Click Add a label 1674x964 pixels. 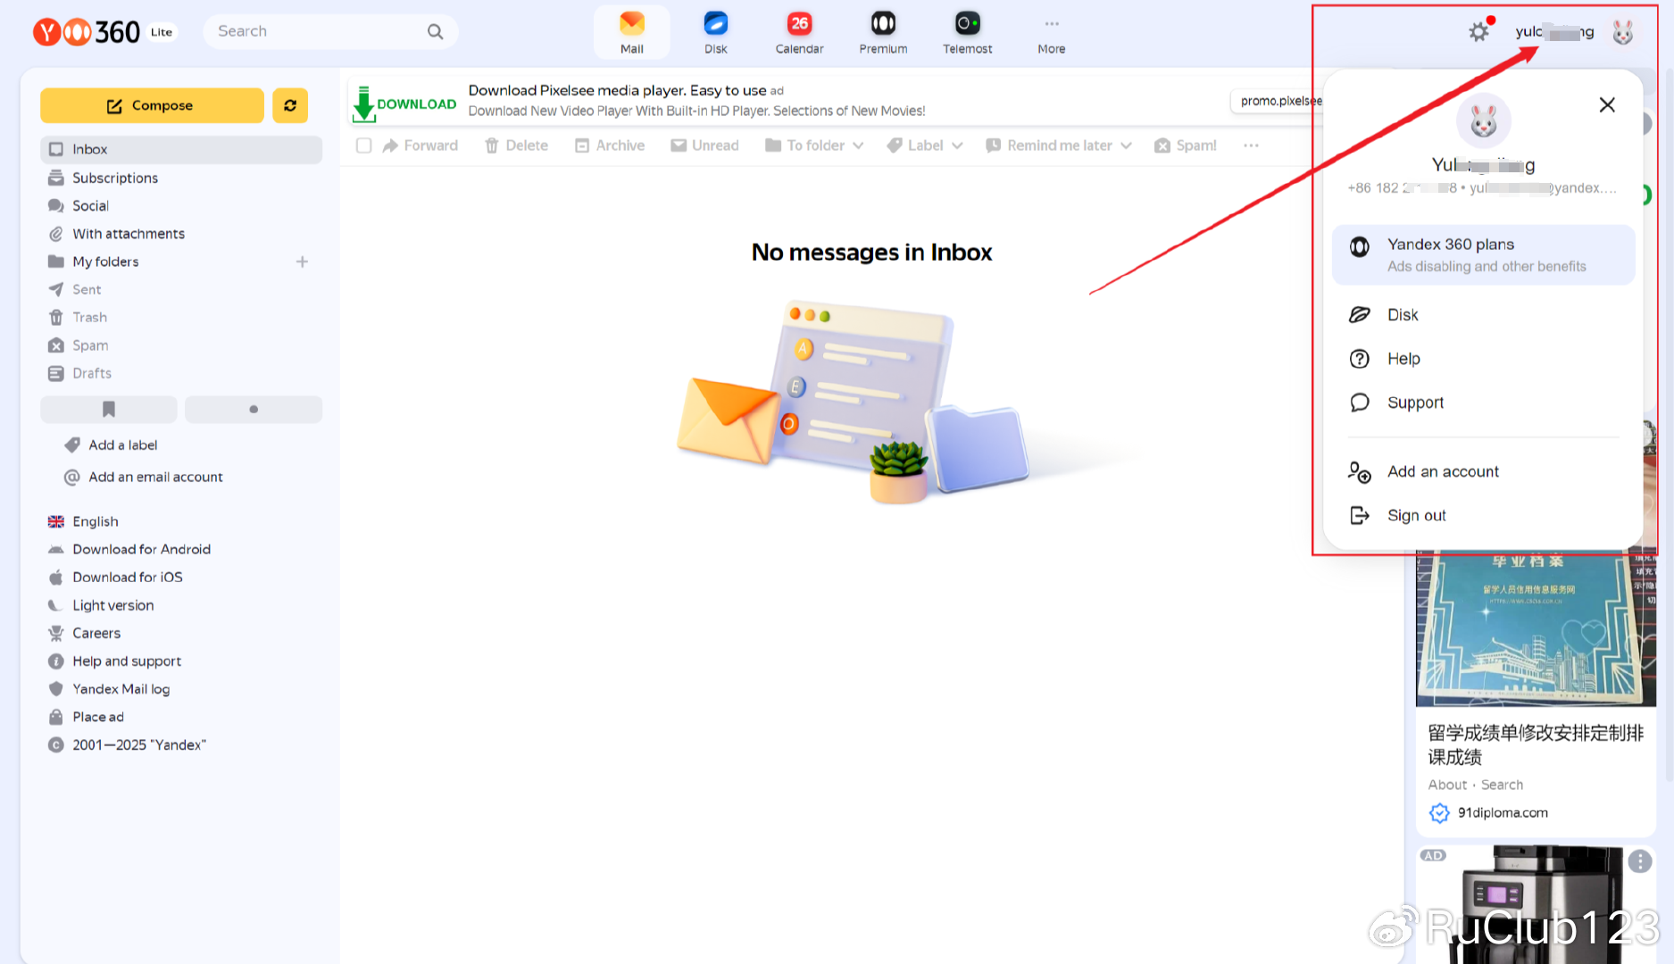click(x=122, y=445)
